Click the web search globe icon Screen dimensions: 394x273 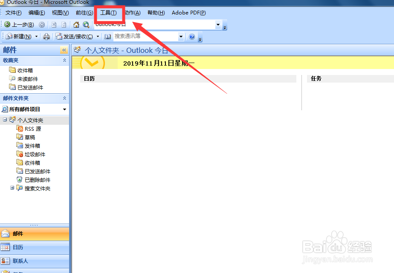point(86,25)
